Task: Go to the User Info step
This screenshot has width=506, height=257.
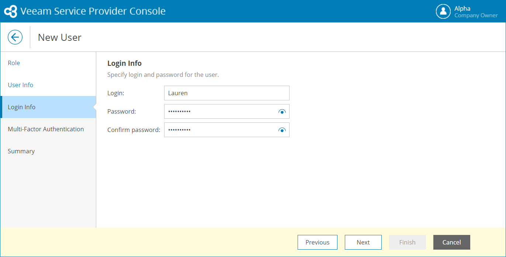Action: (x=21, y=85)
